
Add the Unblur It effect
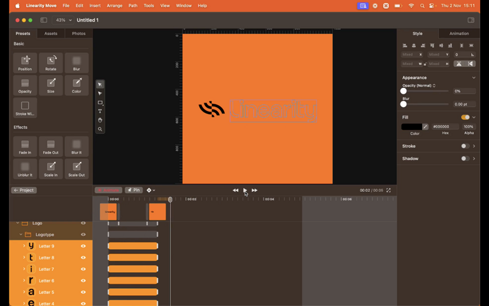click(x=25, y=169)
